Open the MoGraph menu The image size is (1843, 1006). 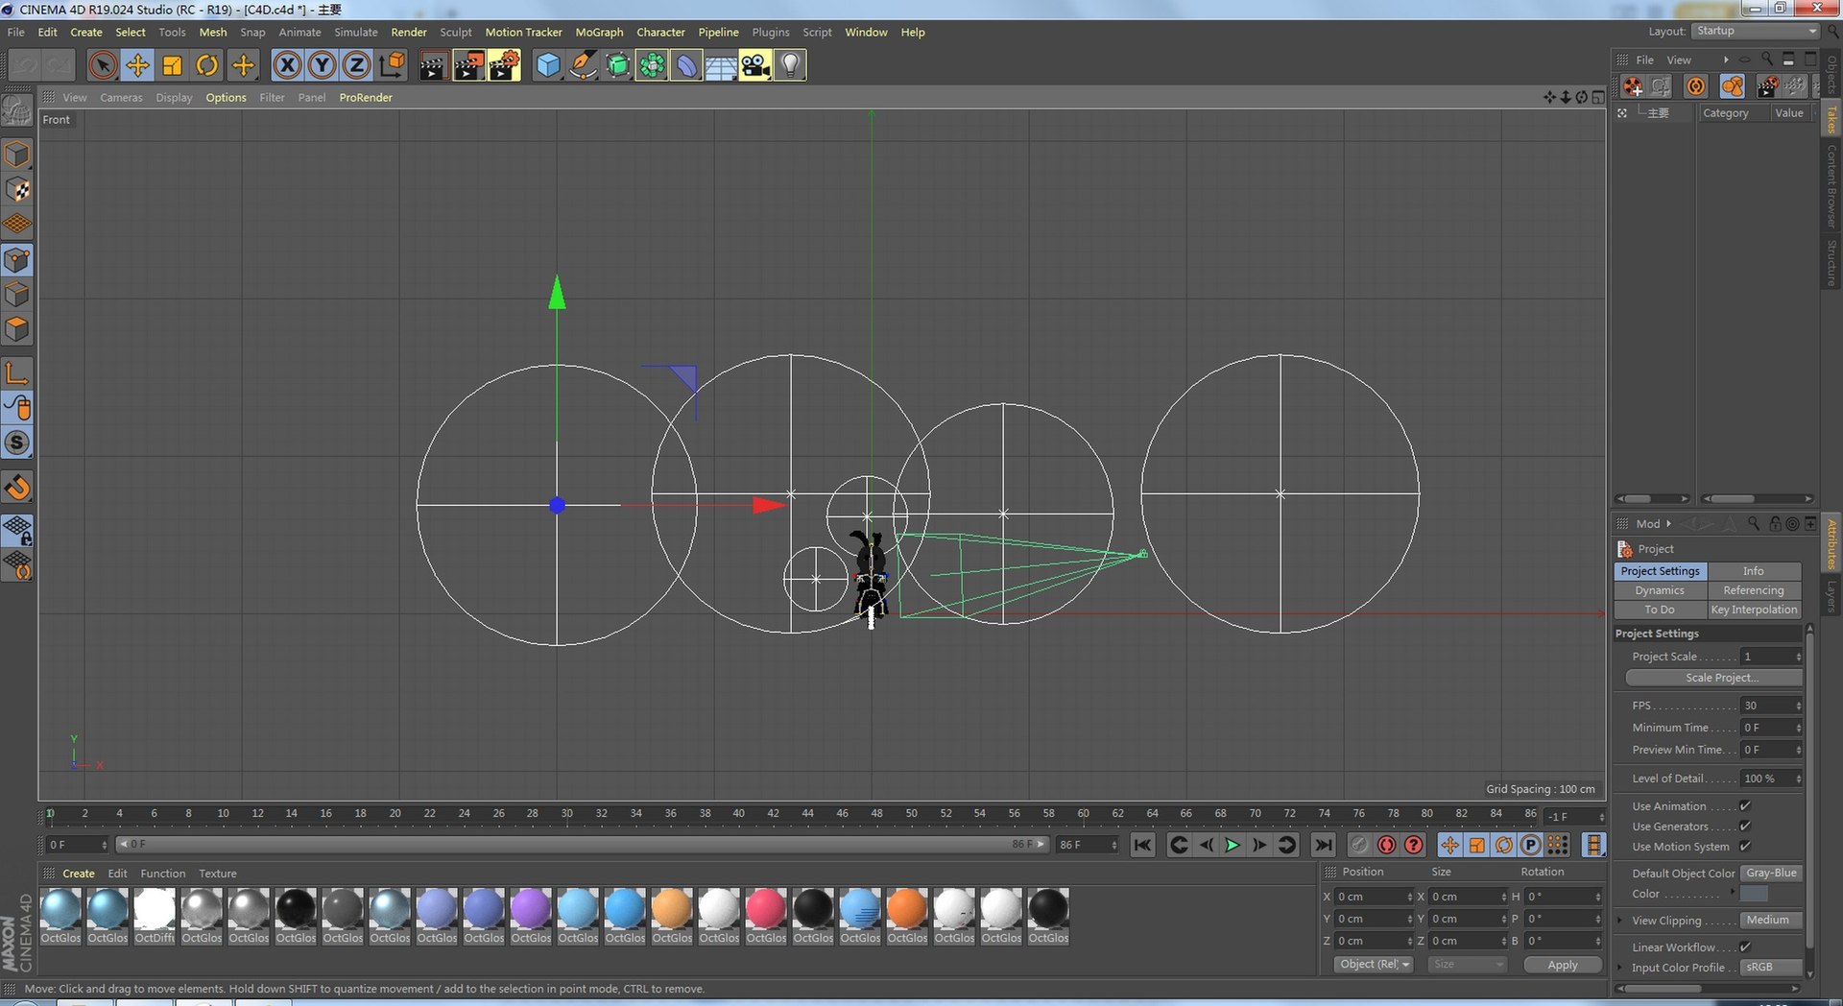[599, 32]
